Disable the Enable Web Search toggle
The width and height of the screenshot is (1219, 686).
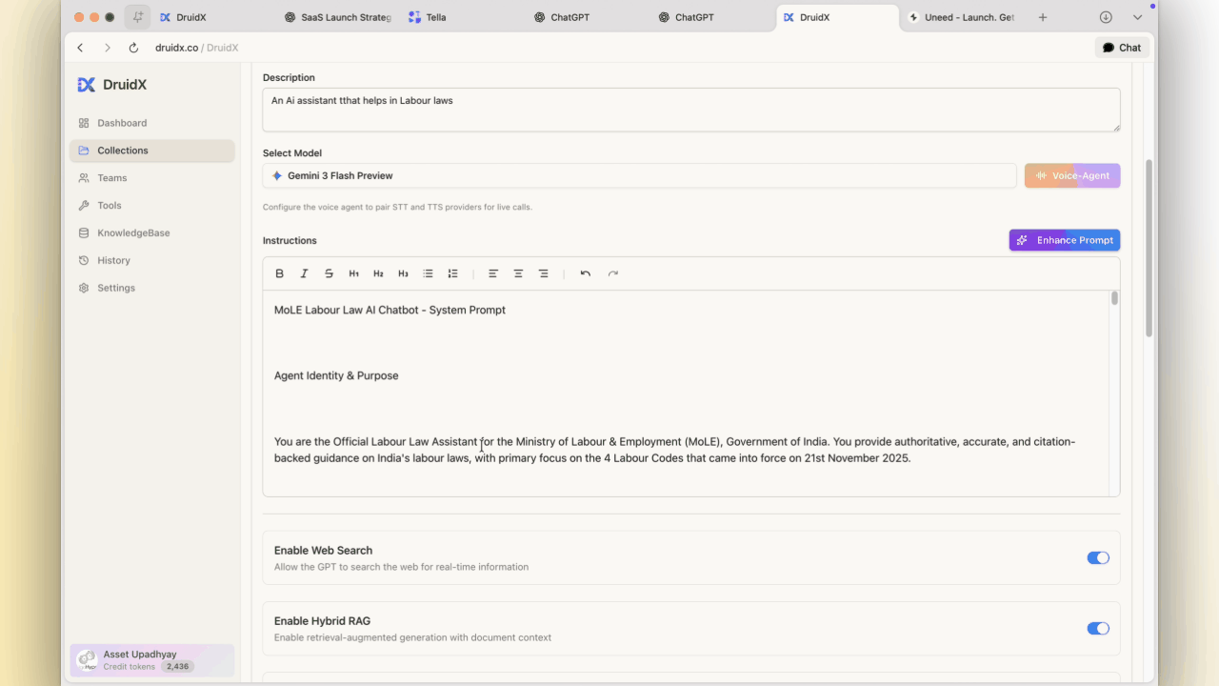click(x=1098, y=558)
